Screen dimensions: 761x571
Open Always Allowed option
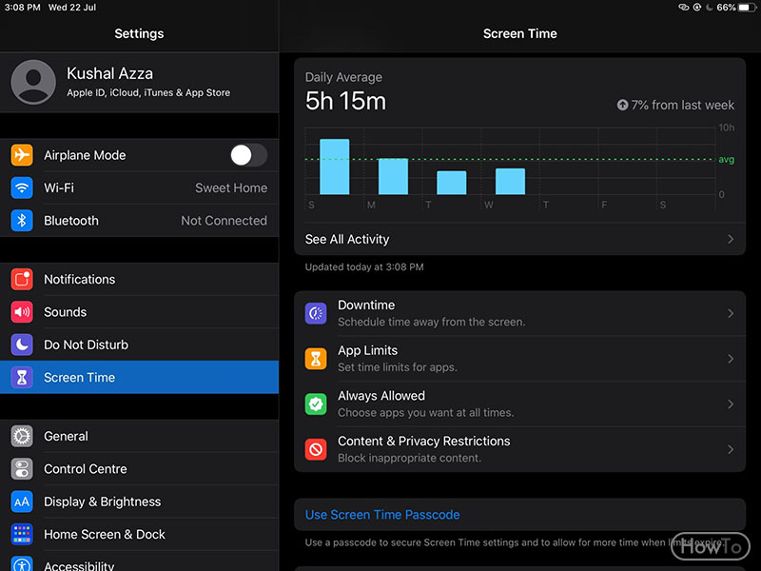(x=519, y=404)
